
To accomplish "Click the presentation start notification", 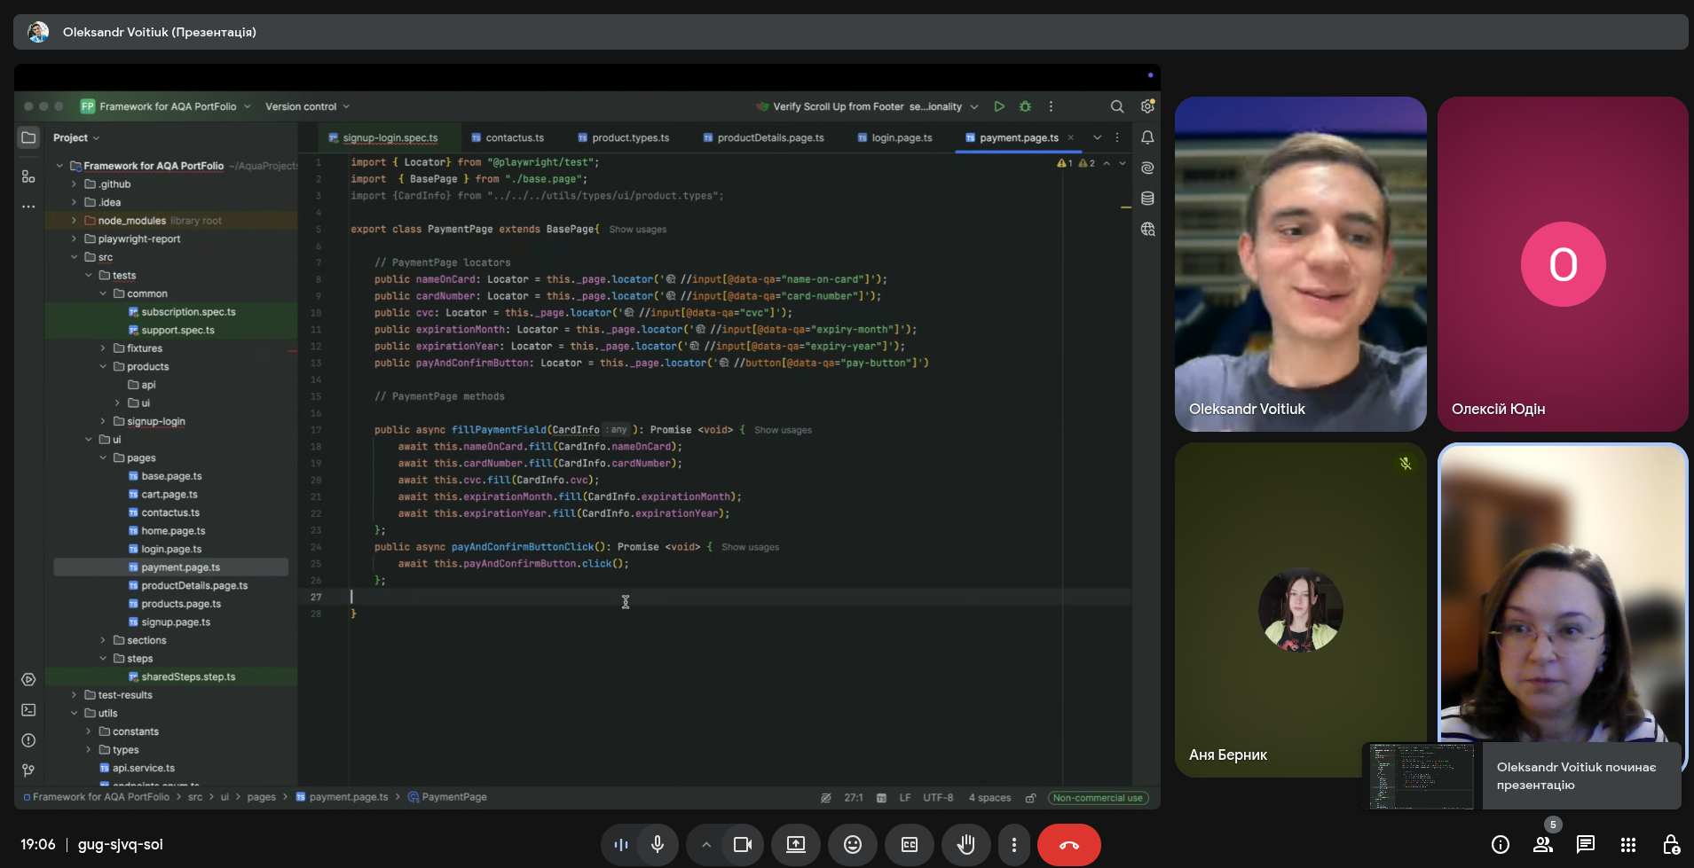I will coord(1575,776).
